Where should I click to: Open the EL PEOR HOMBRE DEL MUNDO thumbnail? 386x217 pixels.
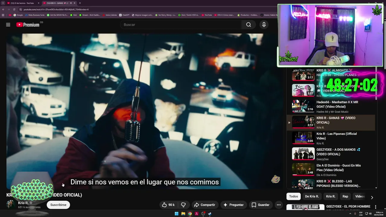pyautogui.click(x=305, y=207)
